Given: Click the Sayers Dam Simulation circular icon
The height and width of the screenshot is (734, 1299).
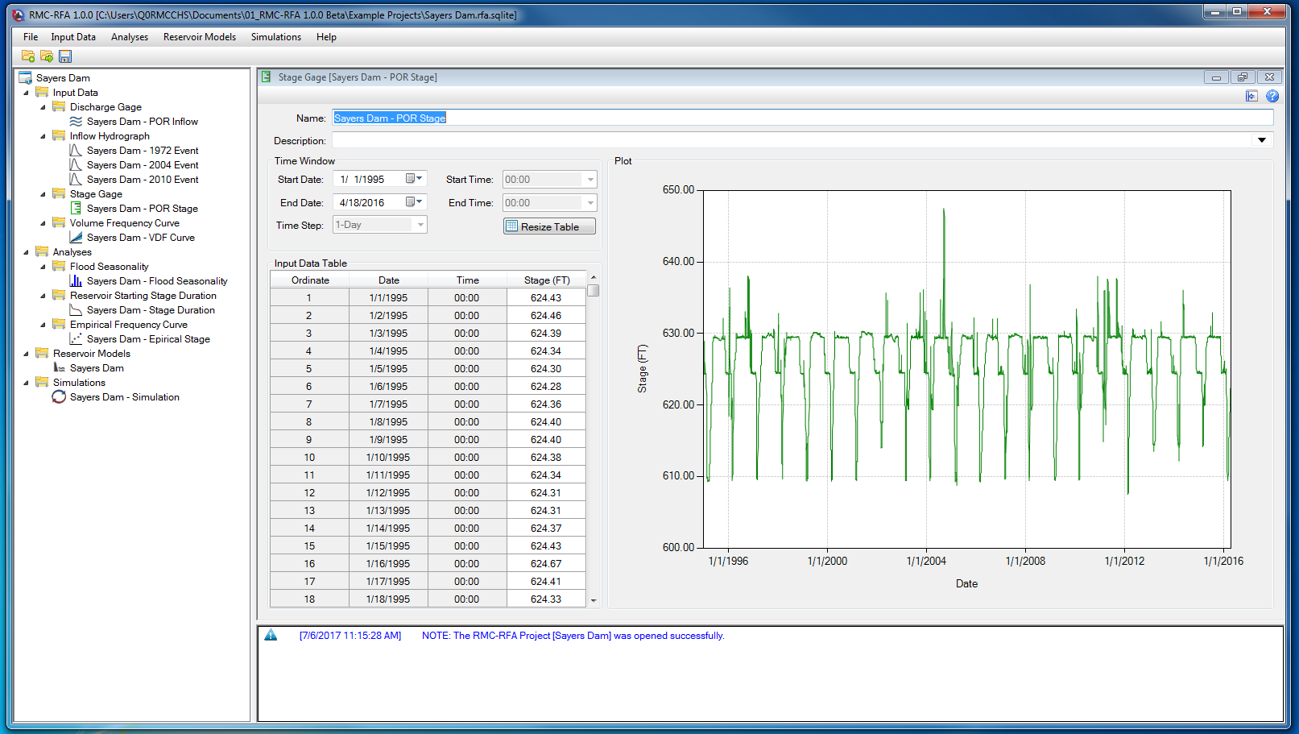Looking at the screenshot, I should (59, 397).
